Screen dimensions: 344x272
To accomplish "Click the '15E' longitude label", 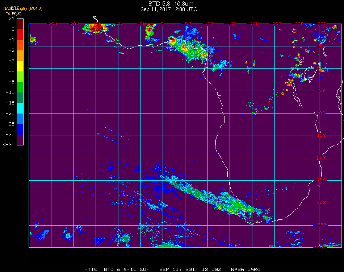I will tap(232, 24).
